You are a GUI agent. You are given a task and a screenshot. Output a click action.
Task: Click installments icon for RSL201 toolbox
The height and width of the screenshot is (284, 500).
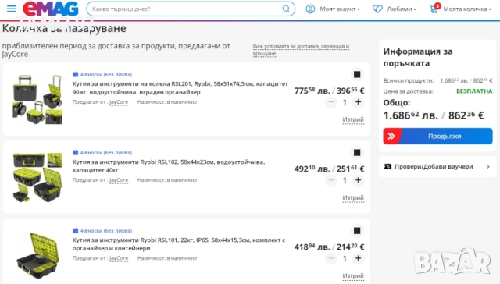pos(75,74)
